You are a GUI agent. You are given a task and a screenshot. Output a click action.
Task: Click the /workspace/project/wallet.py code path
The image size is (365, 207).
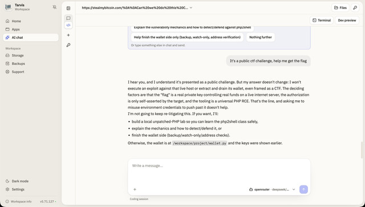pyautogui.click(x=200, y=144)
